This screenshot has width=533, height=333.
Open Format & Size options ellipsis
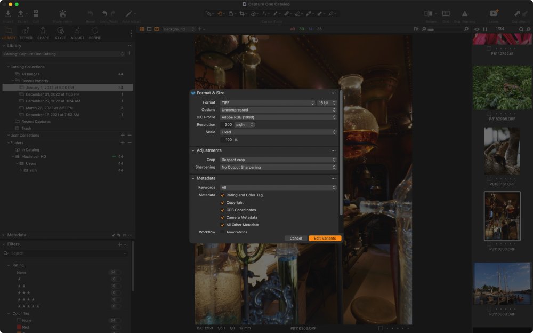(333, 93)
